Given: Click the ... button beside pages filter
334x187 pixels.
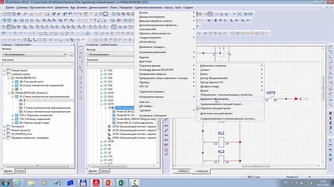Looking at the screenshot, I should pos(71,55).
